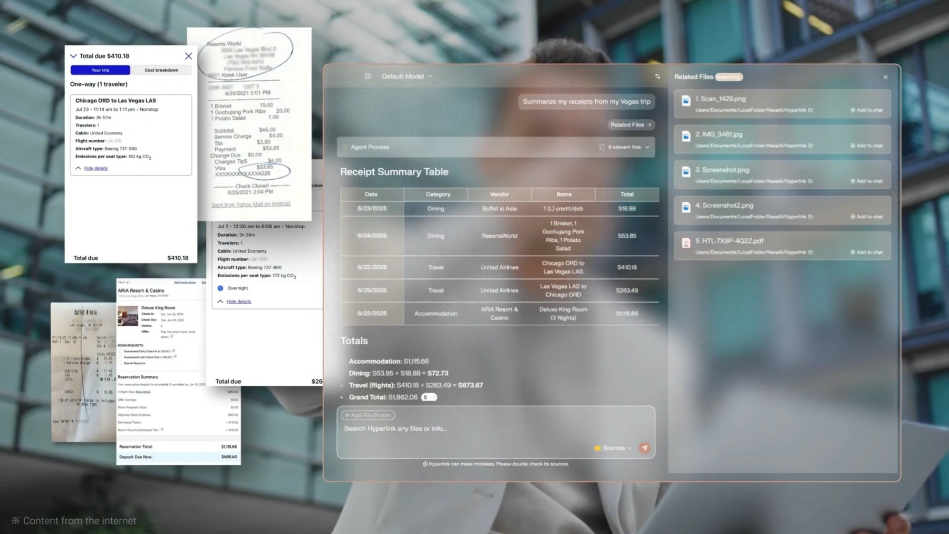Switch to the Cost breakdown tab

(x=161, y=70)
